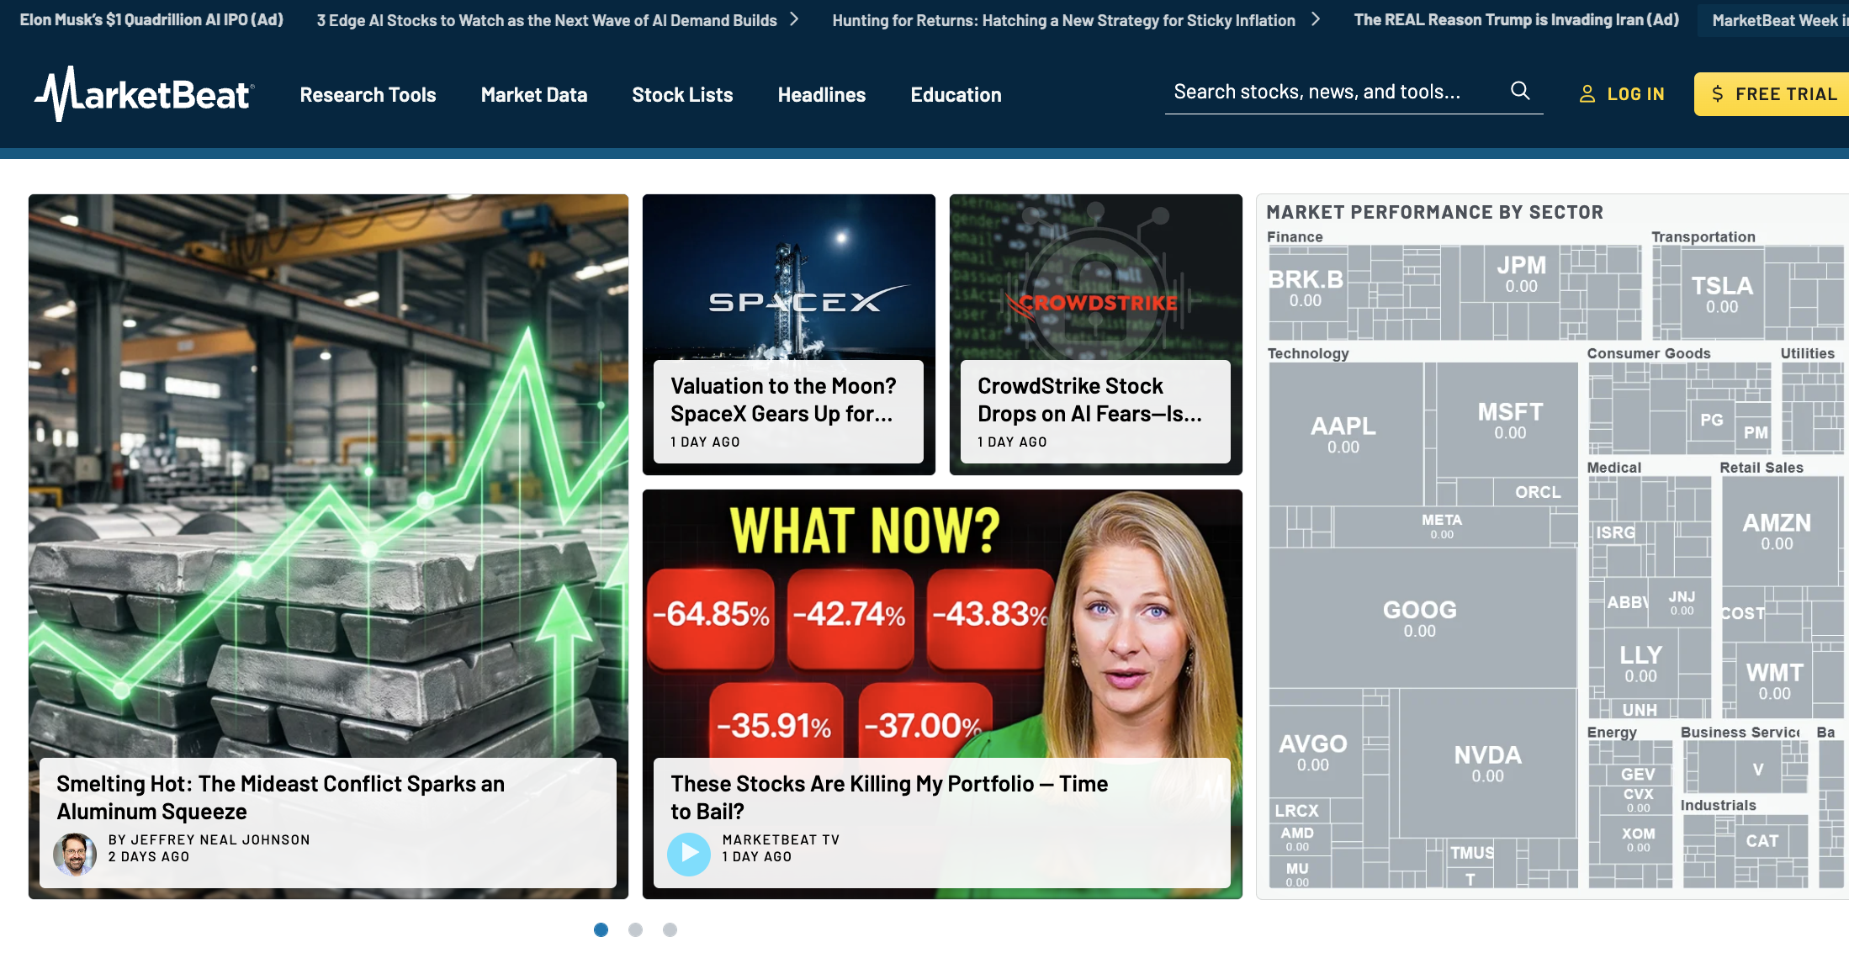Image resolution: width=1849 pixels, height=974 pixels.
Task: Open the Research Tools menu
Action: (368, 95)
